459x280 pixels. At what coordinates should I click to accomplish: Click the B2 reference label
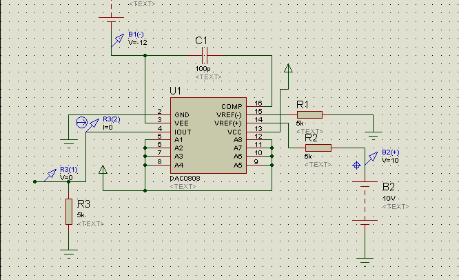coord(389,187)
